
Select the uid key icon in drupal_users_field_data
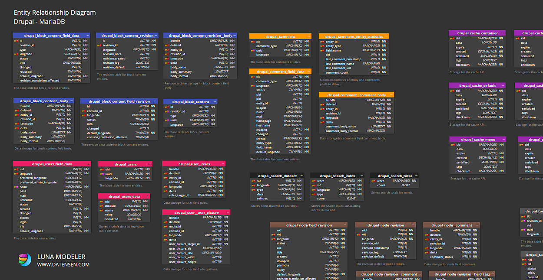coord(16,169)
